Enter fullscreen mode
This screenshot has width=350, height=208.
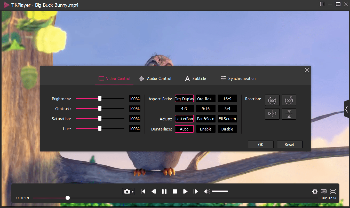[x=333, y=191]
